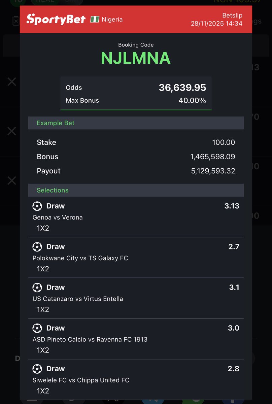Click the 2.7 odds for Polokwane City draw

point(234,247)
